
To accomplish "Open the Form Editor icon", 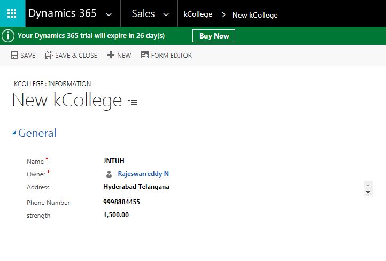I will [145, 55].
